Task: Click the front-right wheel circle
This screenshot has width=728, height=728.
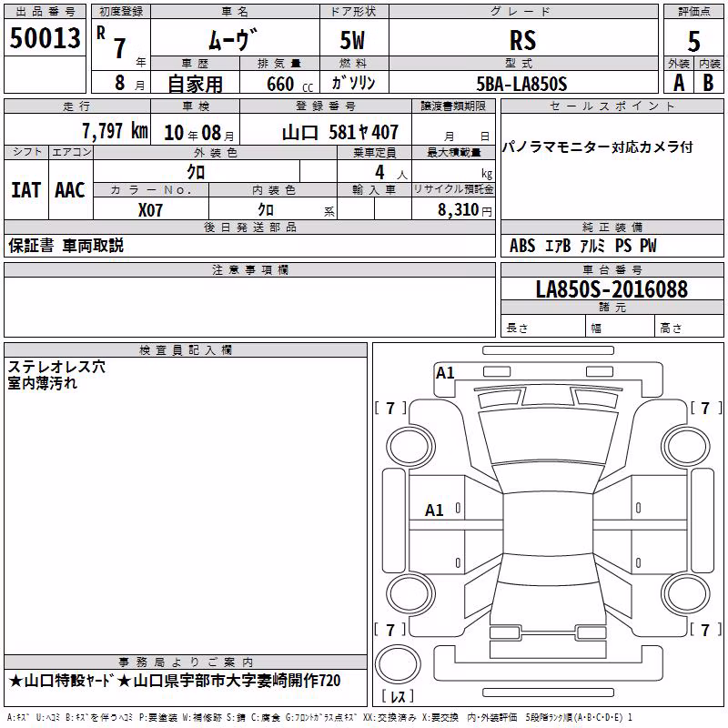Action: [x=686, y=447]
